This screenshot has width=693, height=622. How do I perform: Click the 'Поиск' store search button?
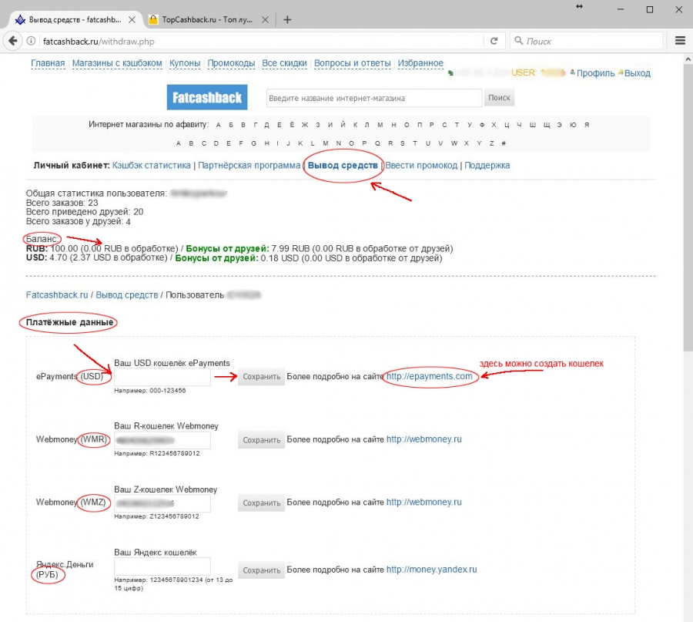tap(499, 98)
